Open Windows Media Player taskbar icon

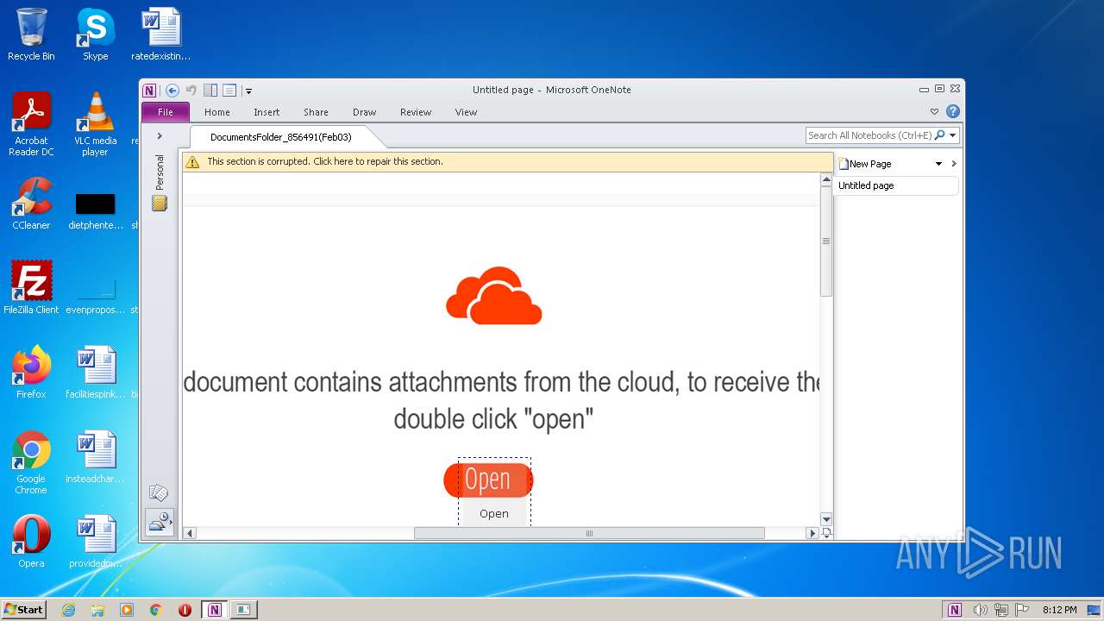(x=127, y=610)
